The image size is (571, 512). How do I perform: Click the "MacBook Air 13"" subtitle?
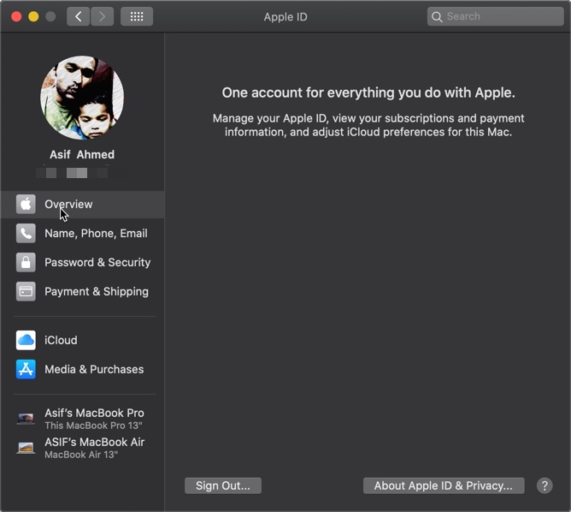(81, 455)
